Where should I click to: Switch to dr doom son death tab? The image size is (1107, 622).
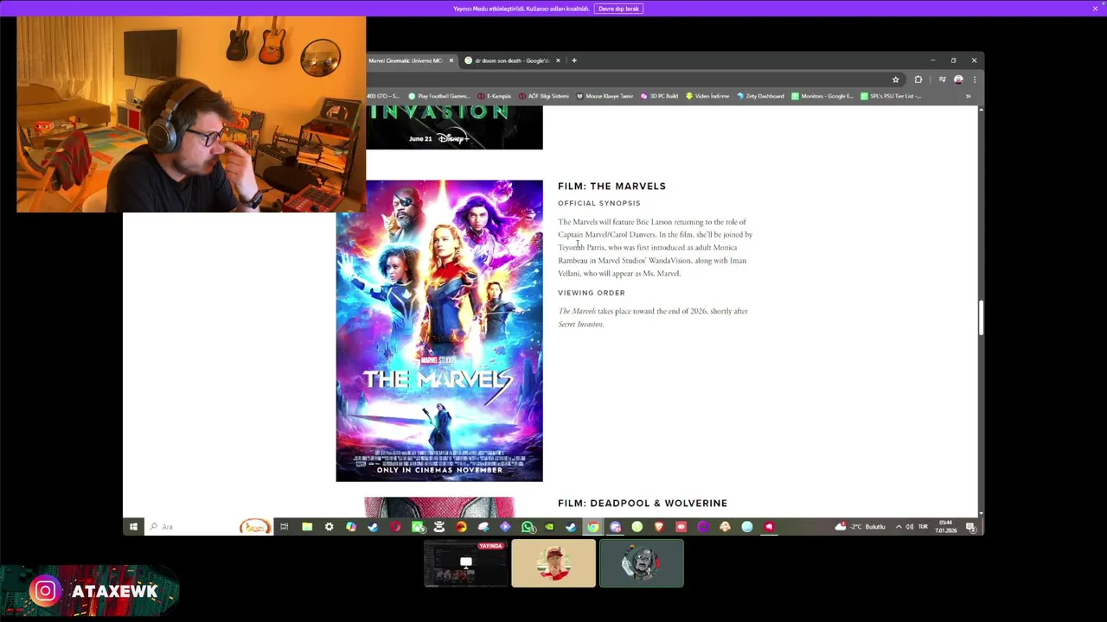click(511, 60)
